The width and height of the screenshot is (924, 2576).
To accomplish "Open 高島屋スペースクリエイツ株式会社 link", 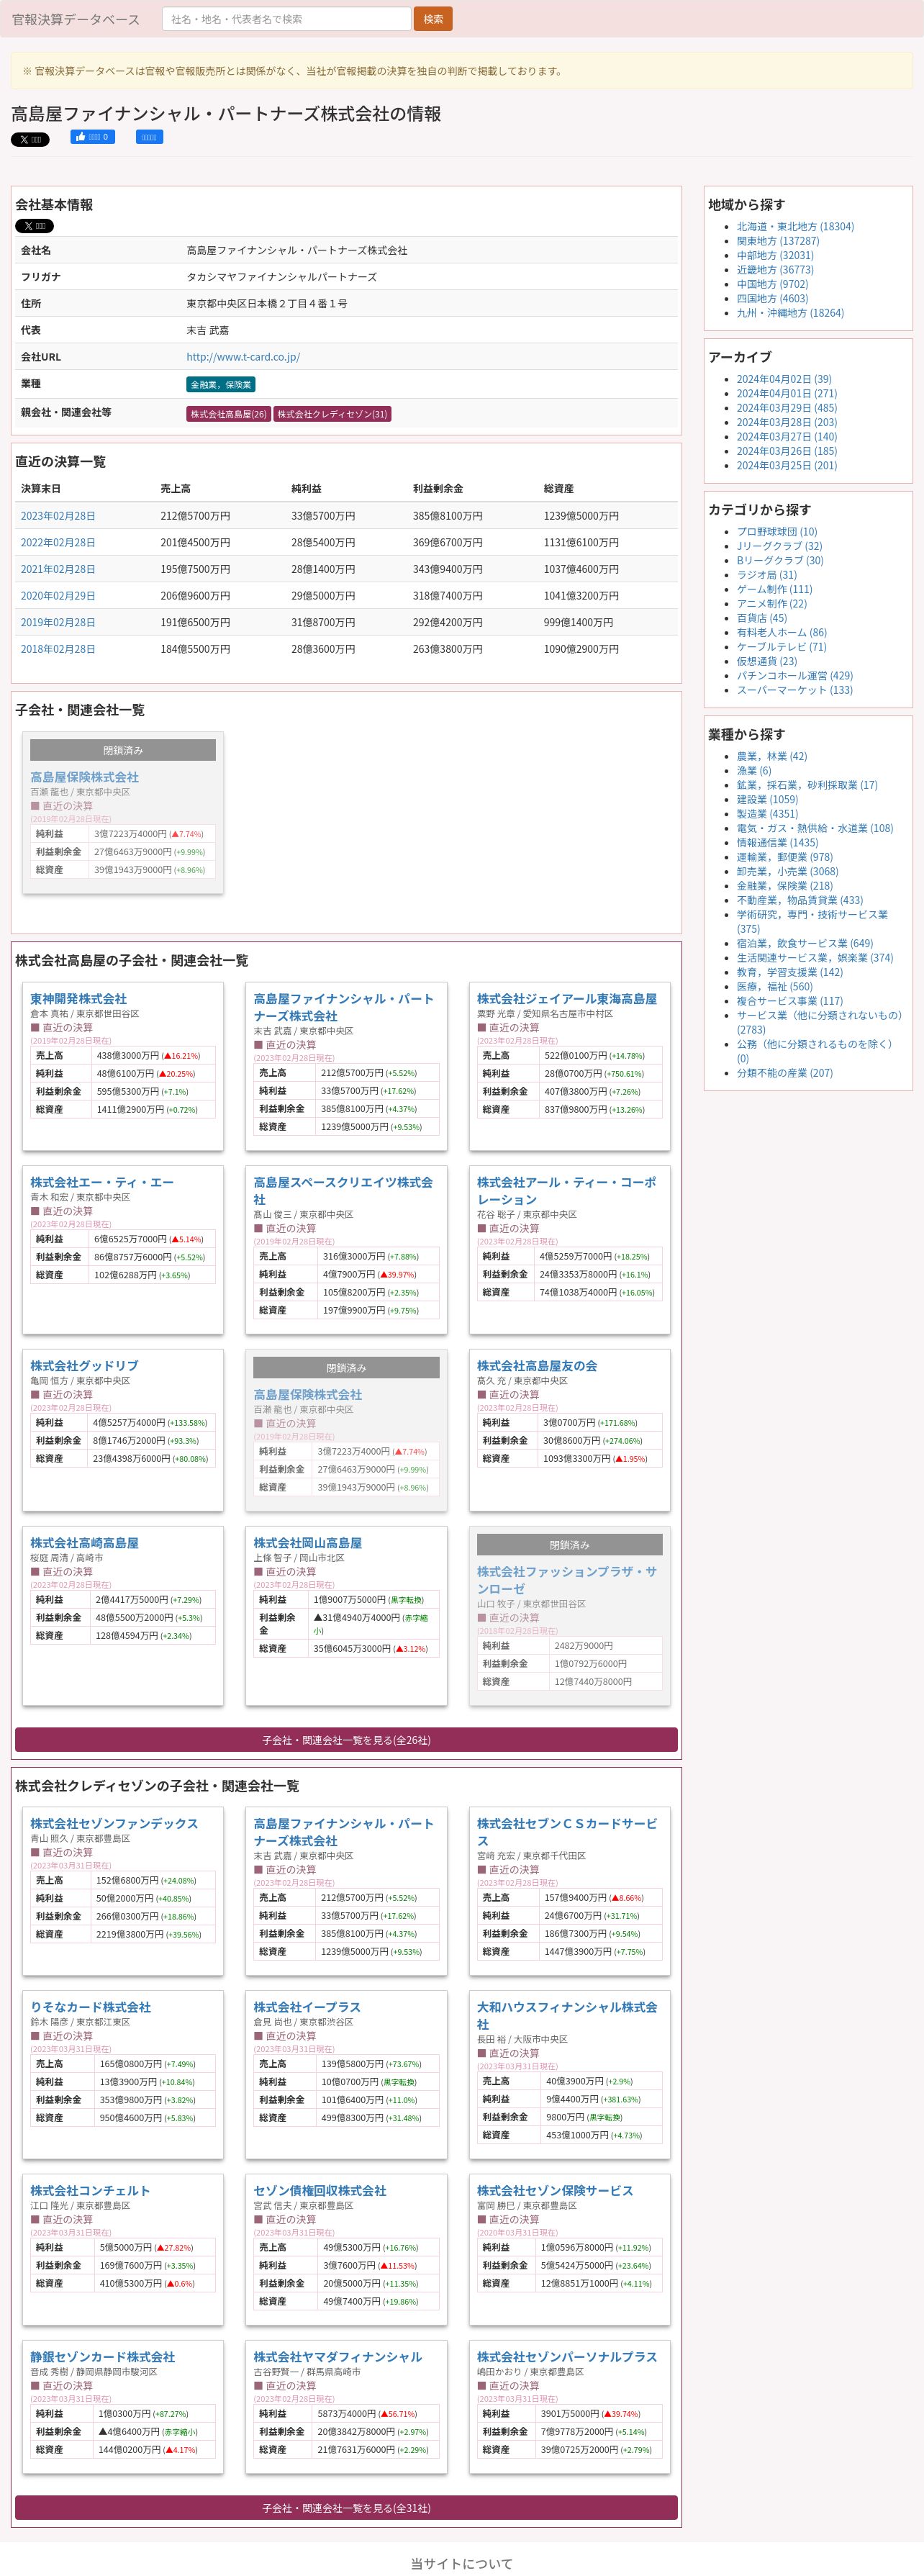I will point(343,1191).
